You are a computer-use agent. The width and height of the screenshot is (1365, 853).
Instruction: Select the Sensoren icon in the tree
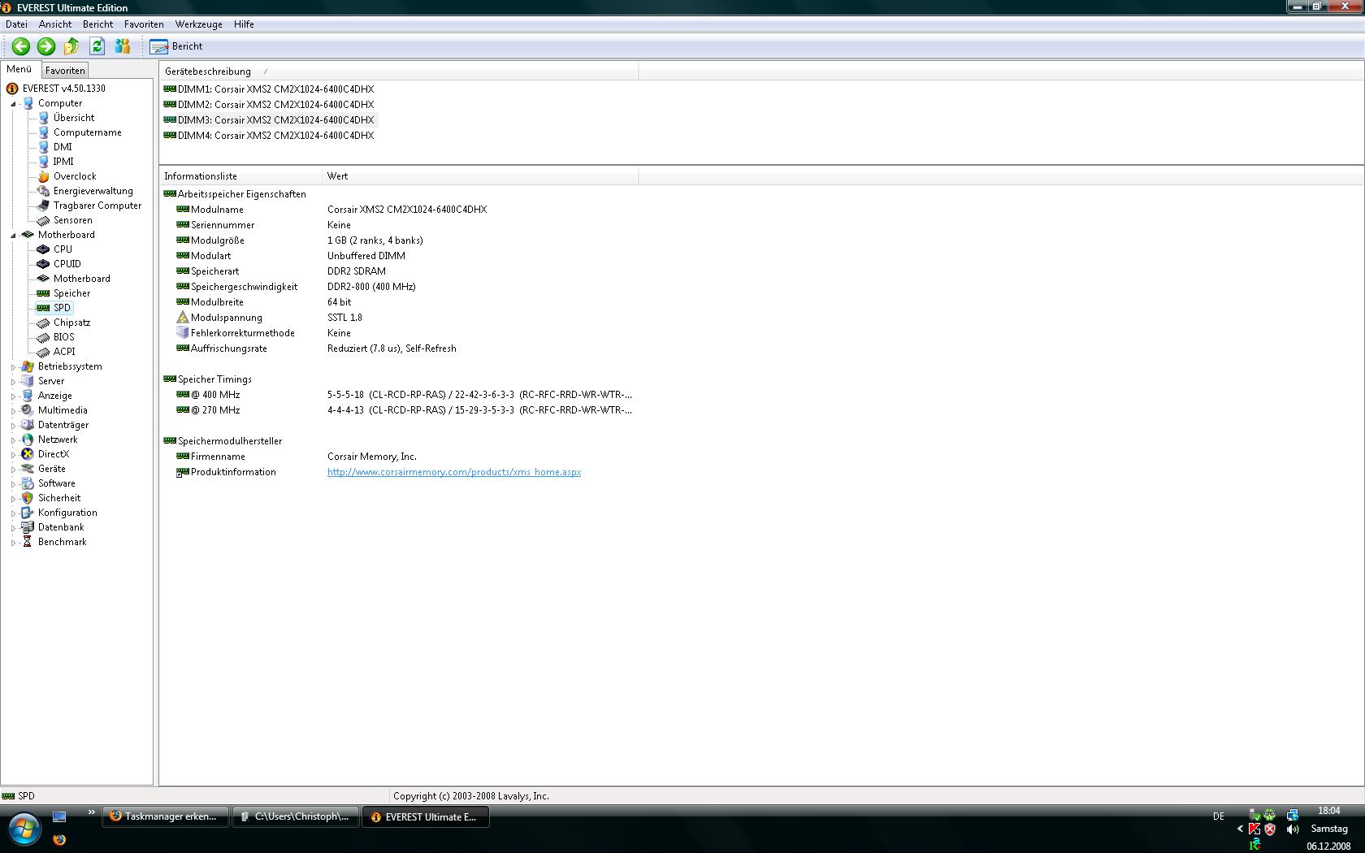[x=43, y=220]
